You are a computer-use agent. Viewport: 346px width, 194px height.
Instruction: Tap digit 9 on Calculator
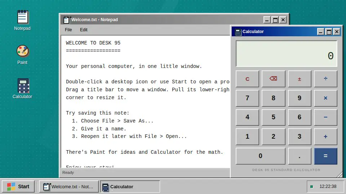coord(300,98)
